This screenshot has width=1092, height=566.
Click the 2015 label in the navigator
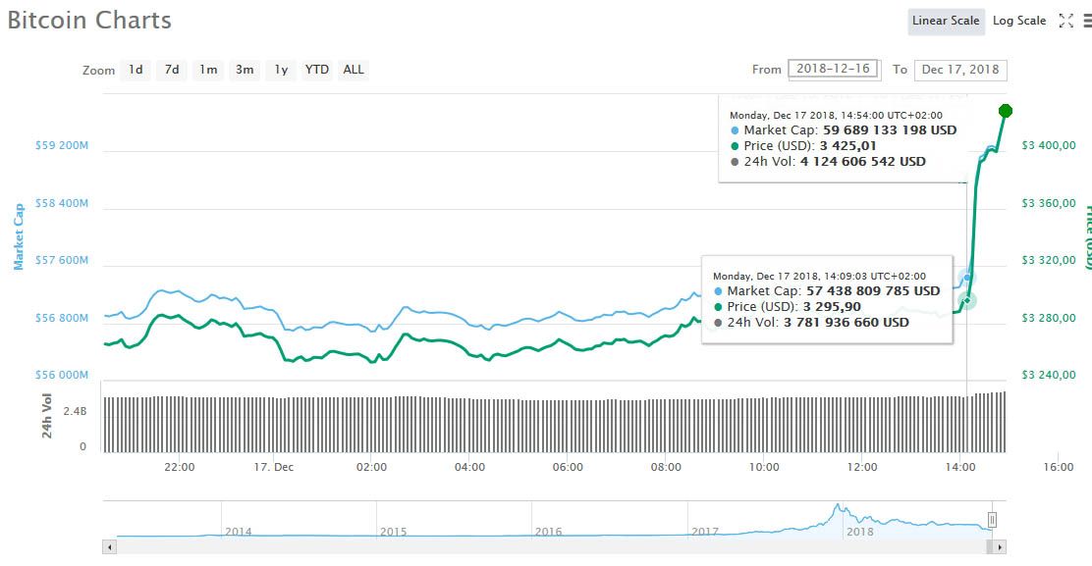394,532
